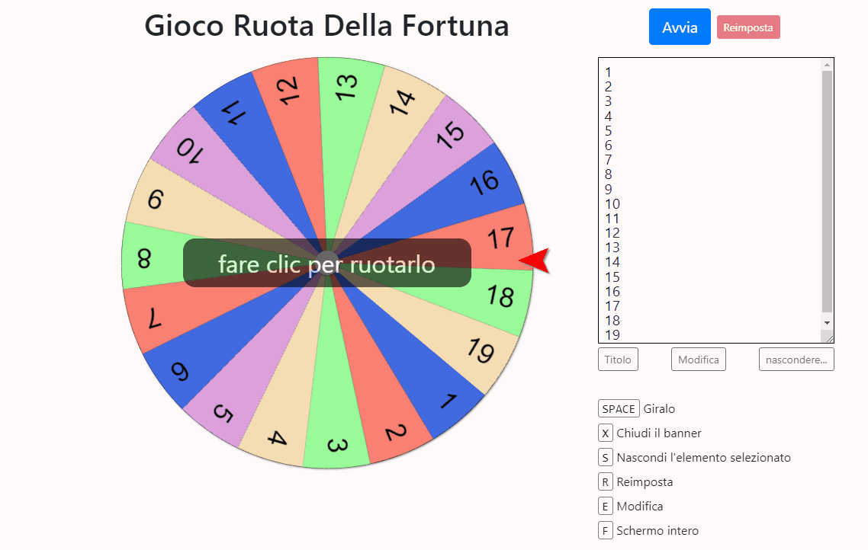Click the R key hint beside Reimposta

click(x=605, y=481)
